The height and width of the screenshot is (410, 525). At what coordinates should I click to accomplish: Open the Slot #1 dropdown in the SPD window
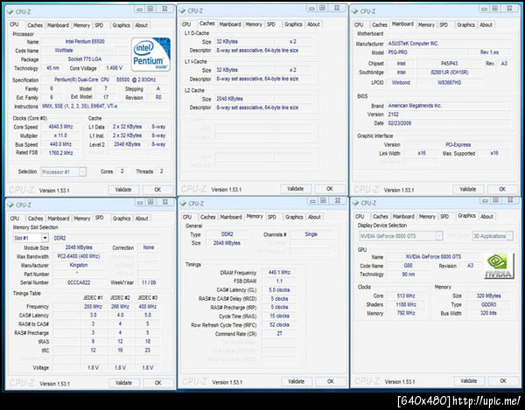pyautogui.click(x=45, y=238)
